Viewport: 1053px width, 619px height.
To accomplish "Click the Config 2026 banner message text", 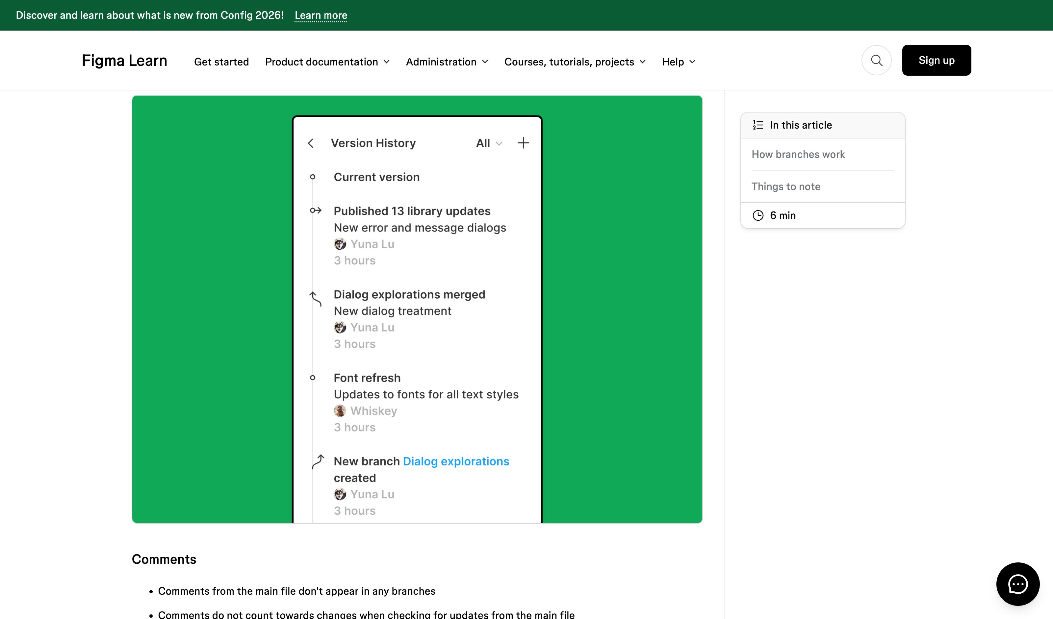I will pos(150,15).
